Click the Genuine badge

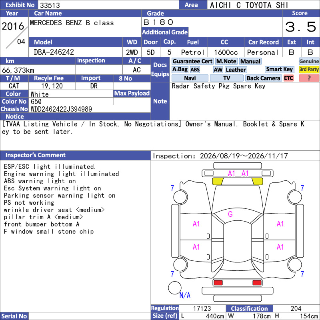(309, 61)
